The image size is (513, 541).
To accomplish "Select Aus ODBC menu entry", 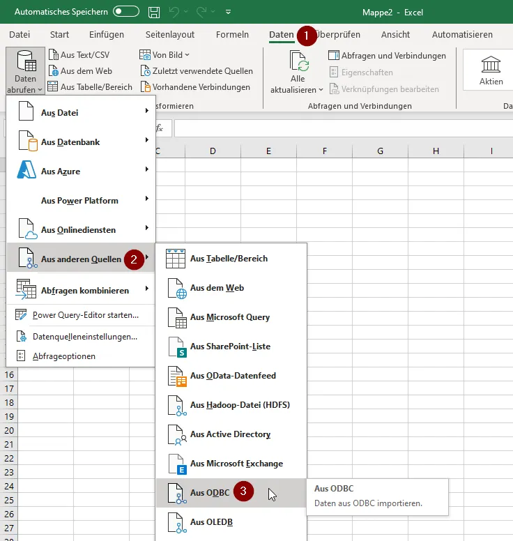I will (209, 493).
